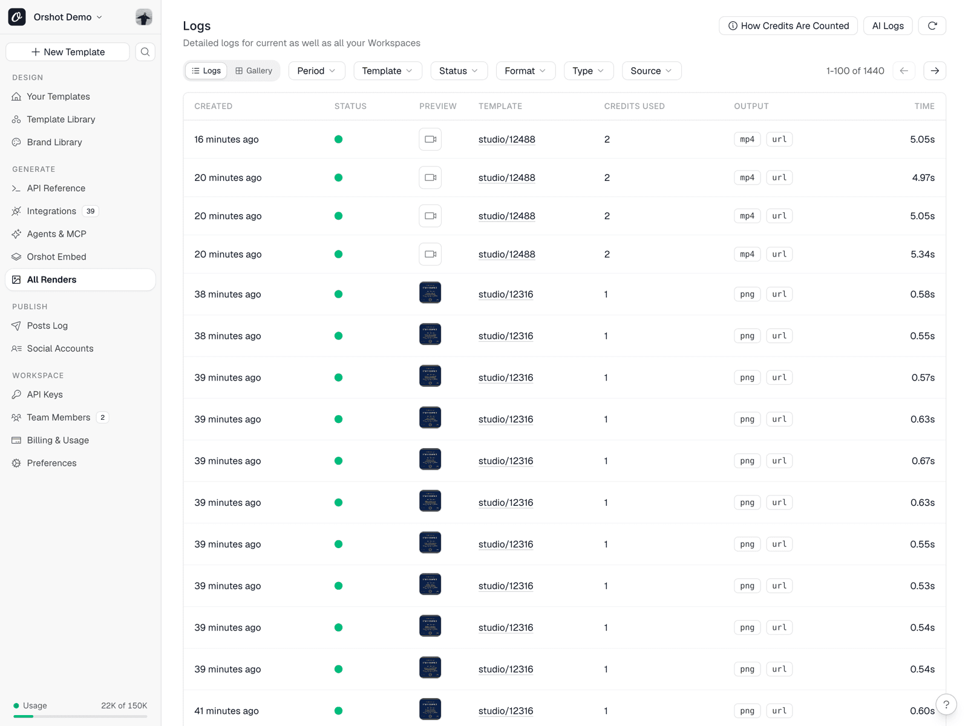Click mp4 tag in 4.97s row
Screen dimensions: 968x726
pyautogui.click(x=747, y=177)
